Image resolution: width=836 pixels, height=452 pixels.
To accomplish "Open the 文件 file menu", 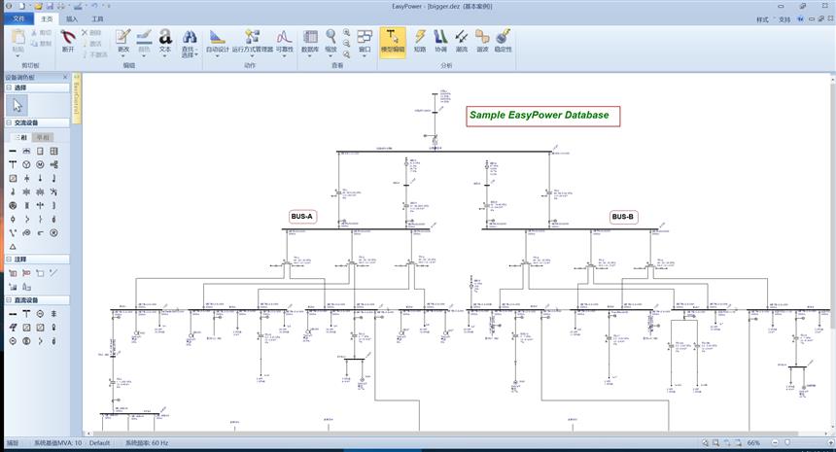I will click(17, 18).
